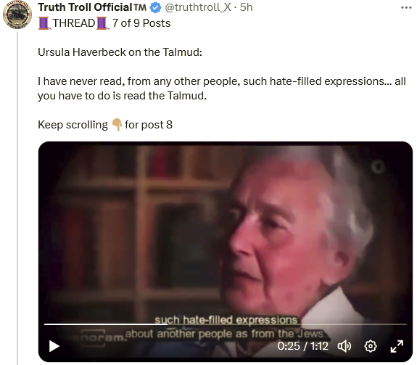The width and height of the screenshot is (417, 365).
Task: Open the video settings gear
Action: 371,346
